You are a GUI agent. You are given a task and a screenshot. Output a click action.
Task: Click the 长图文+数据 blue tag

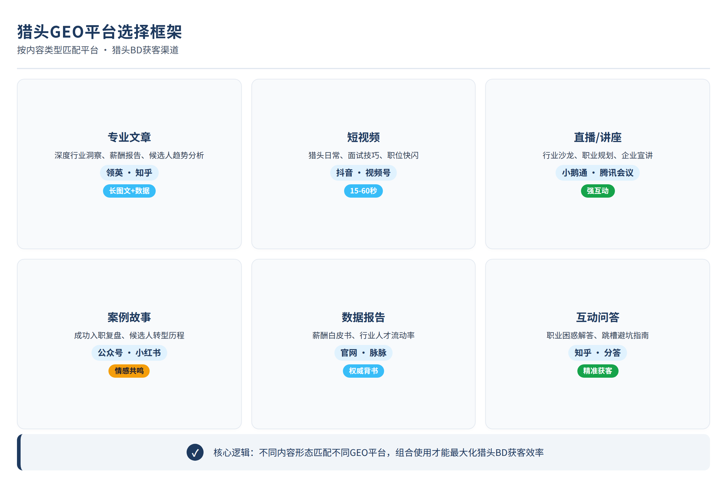point(129,191)
